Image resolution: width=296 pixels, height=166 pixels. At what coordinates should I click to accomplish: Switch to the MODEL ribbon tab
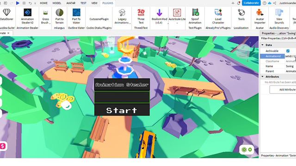(x=56, y=3)
